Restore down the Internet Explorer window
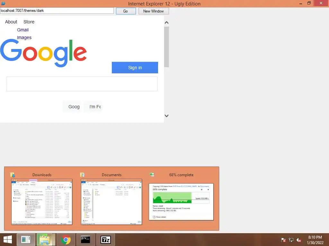Viewport: 329px width, 246px height. tap(309, 3)
